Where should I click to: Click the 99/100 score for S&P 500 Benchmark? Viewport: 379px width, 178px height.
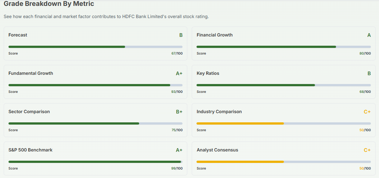(x=177, y=168)
